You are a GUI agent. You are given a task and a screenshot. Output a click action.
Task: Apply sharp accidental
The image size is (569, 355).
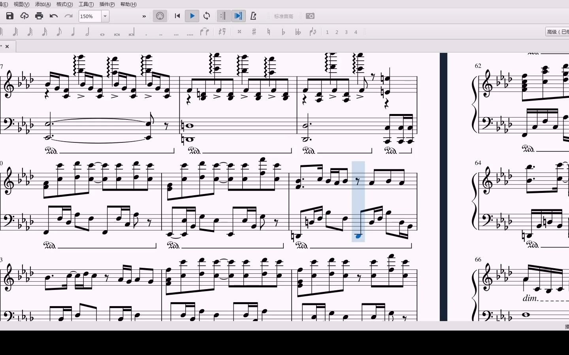pyautogui.click(x=254, y=32)
